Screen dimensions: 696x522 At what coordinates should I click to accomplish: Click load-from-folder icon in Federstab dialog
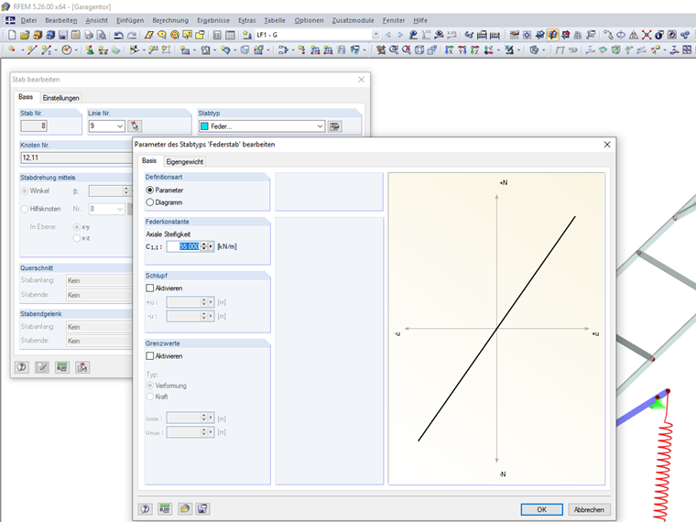coord(185,508)
